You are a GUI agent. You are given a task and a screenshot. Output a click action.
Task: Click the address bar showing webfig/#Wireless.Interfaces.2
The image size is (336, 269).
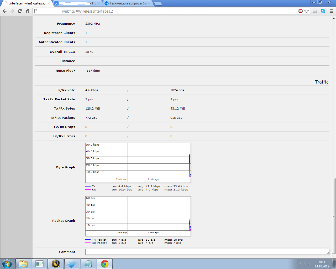[x=168, y=11]
